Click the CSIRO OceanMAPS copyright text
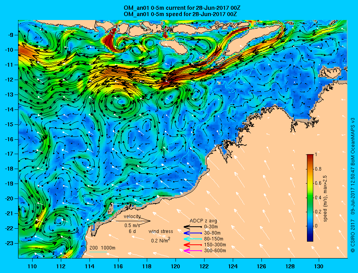Image resolution: width=358 pixels, height=273 pixels. [353, 185]
